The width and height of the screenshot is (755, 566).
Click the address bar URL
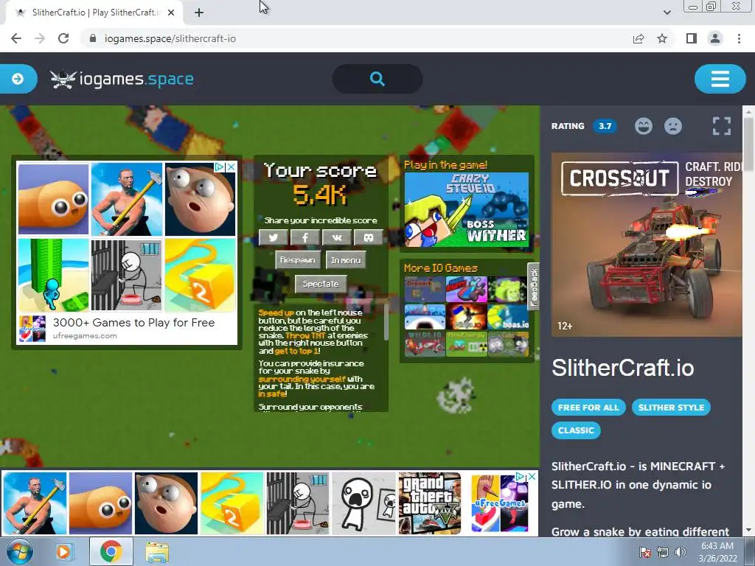coord(170,38)
